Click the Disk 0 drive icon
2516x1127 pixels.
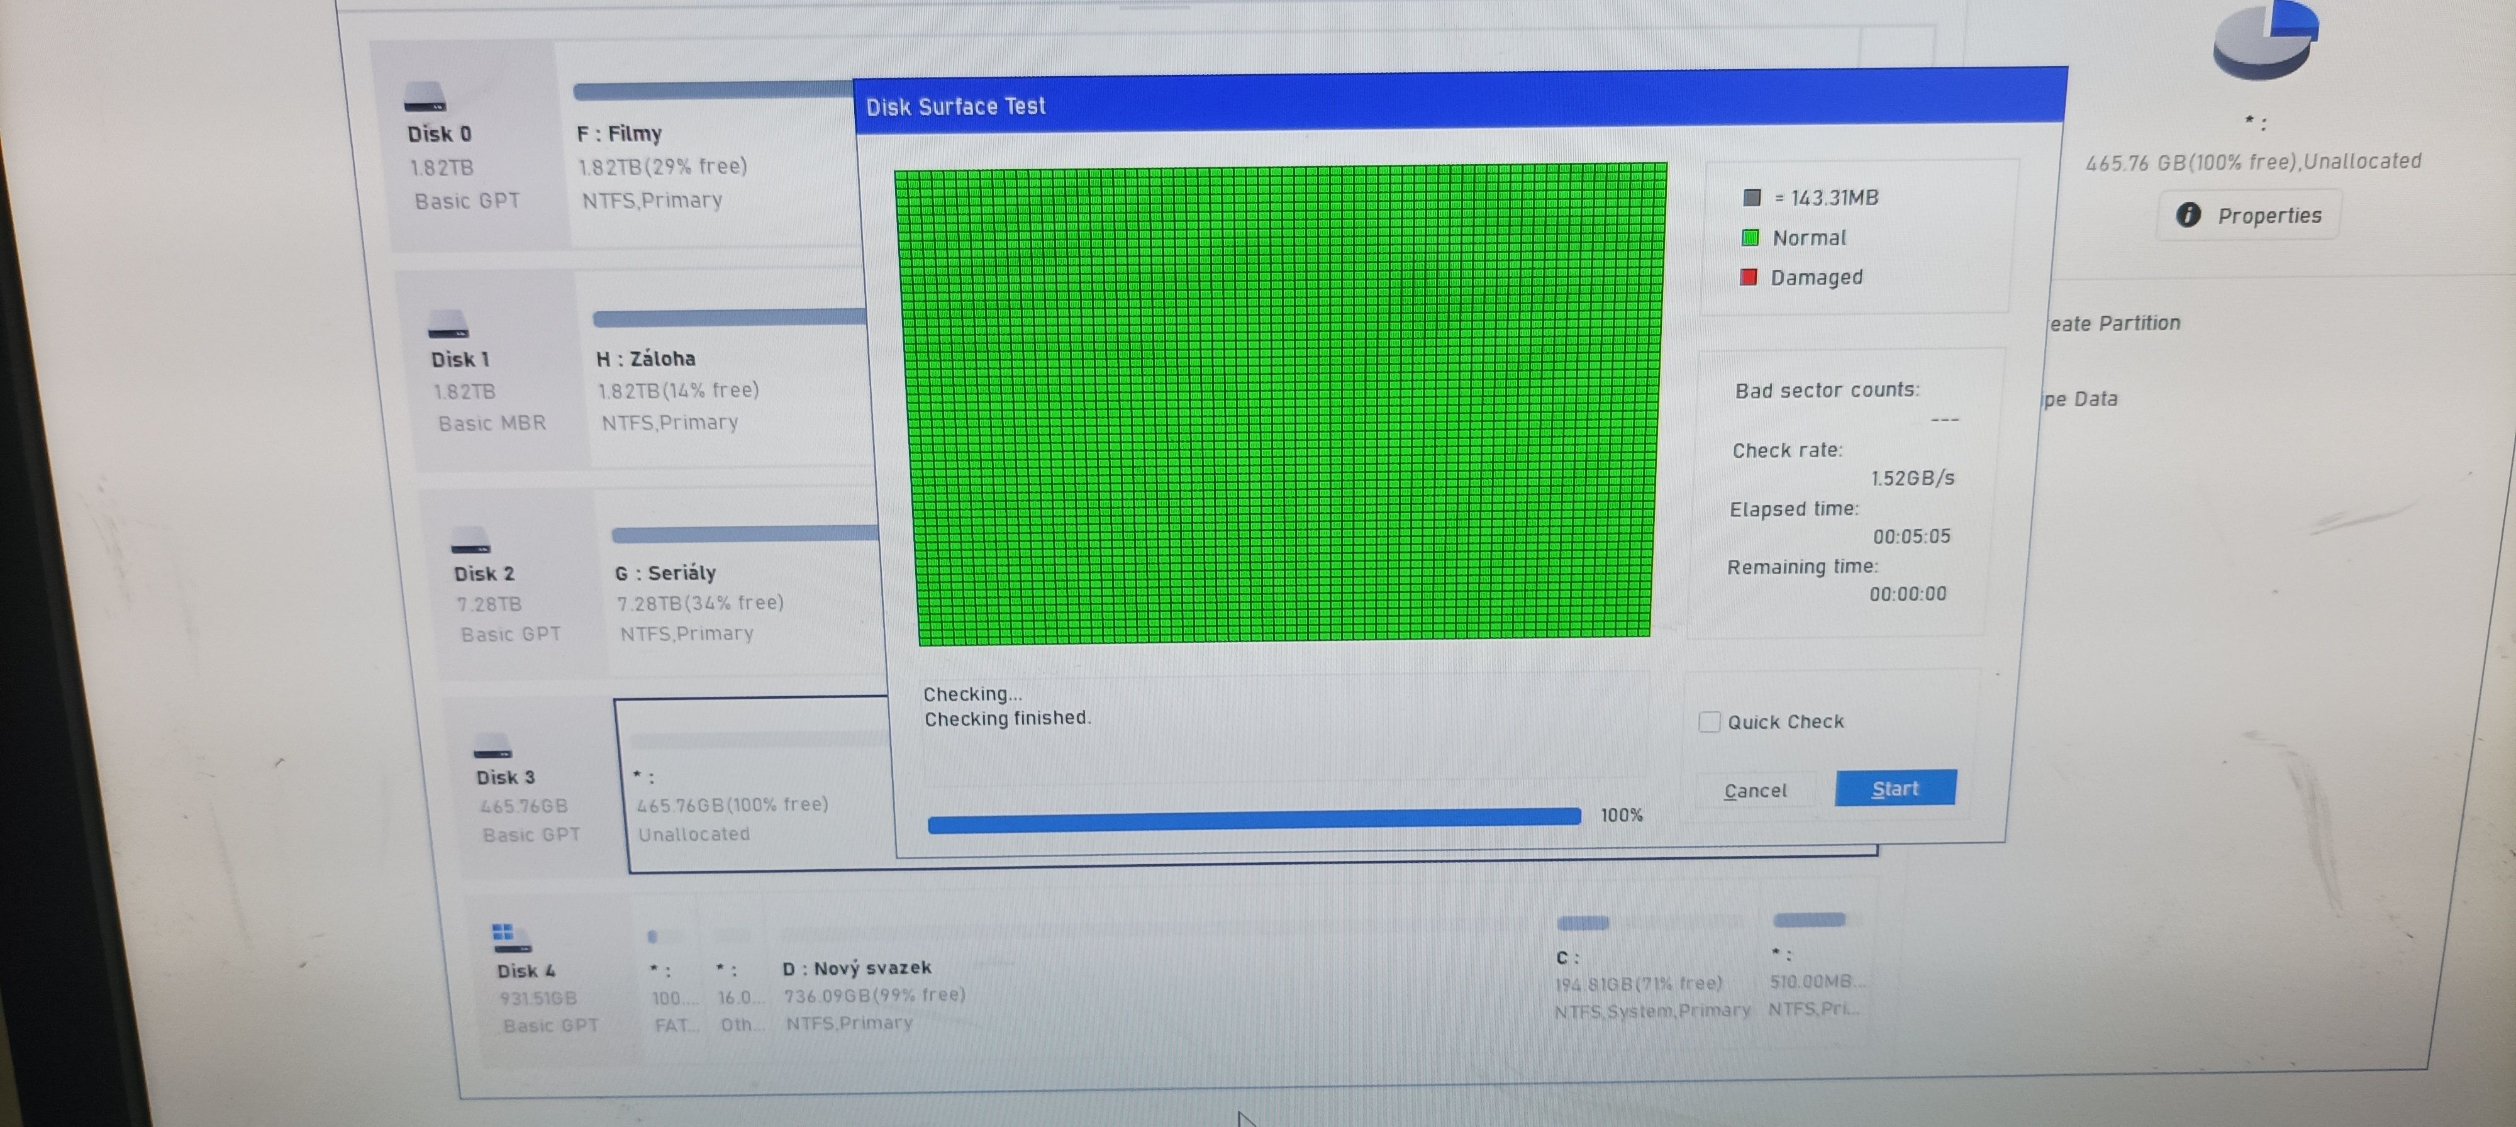point(424,97)
